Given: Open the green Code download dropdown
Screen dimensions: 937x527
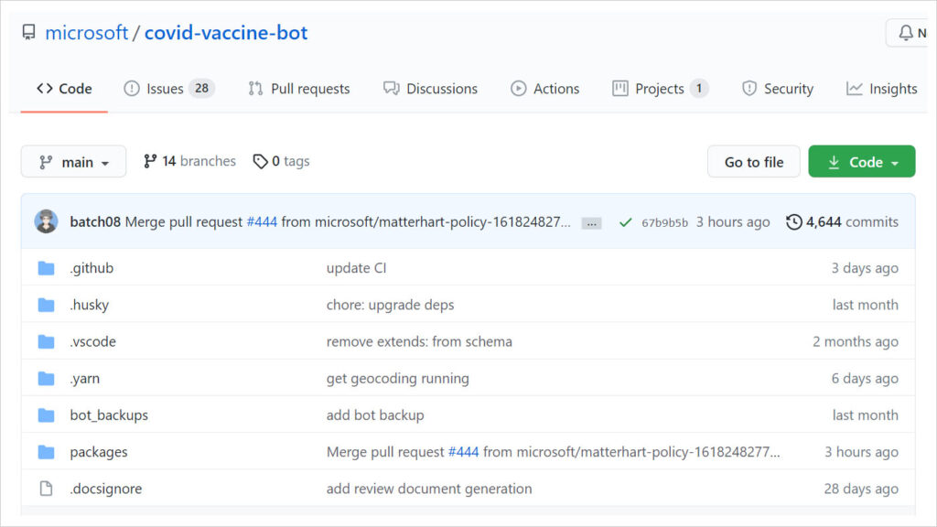Looking at the screenshot, I should tap(861, 161).
